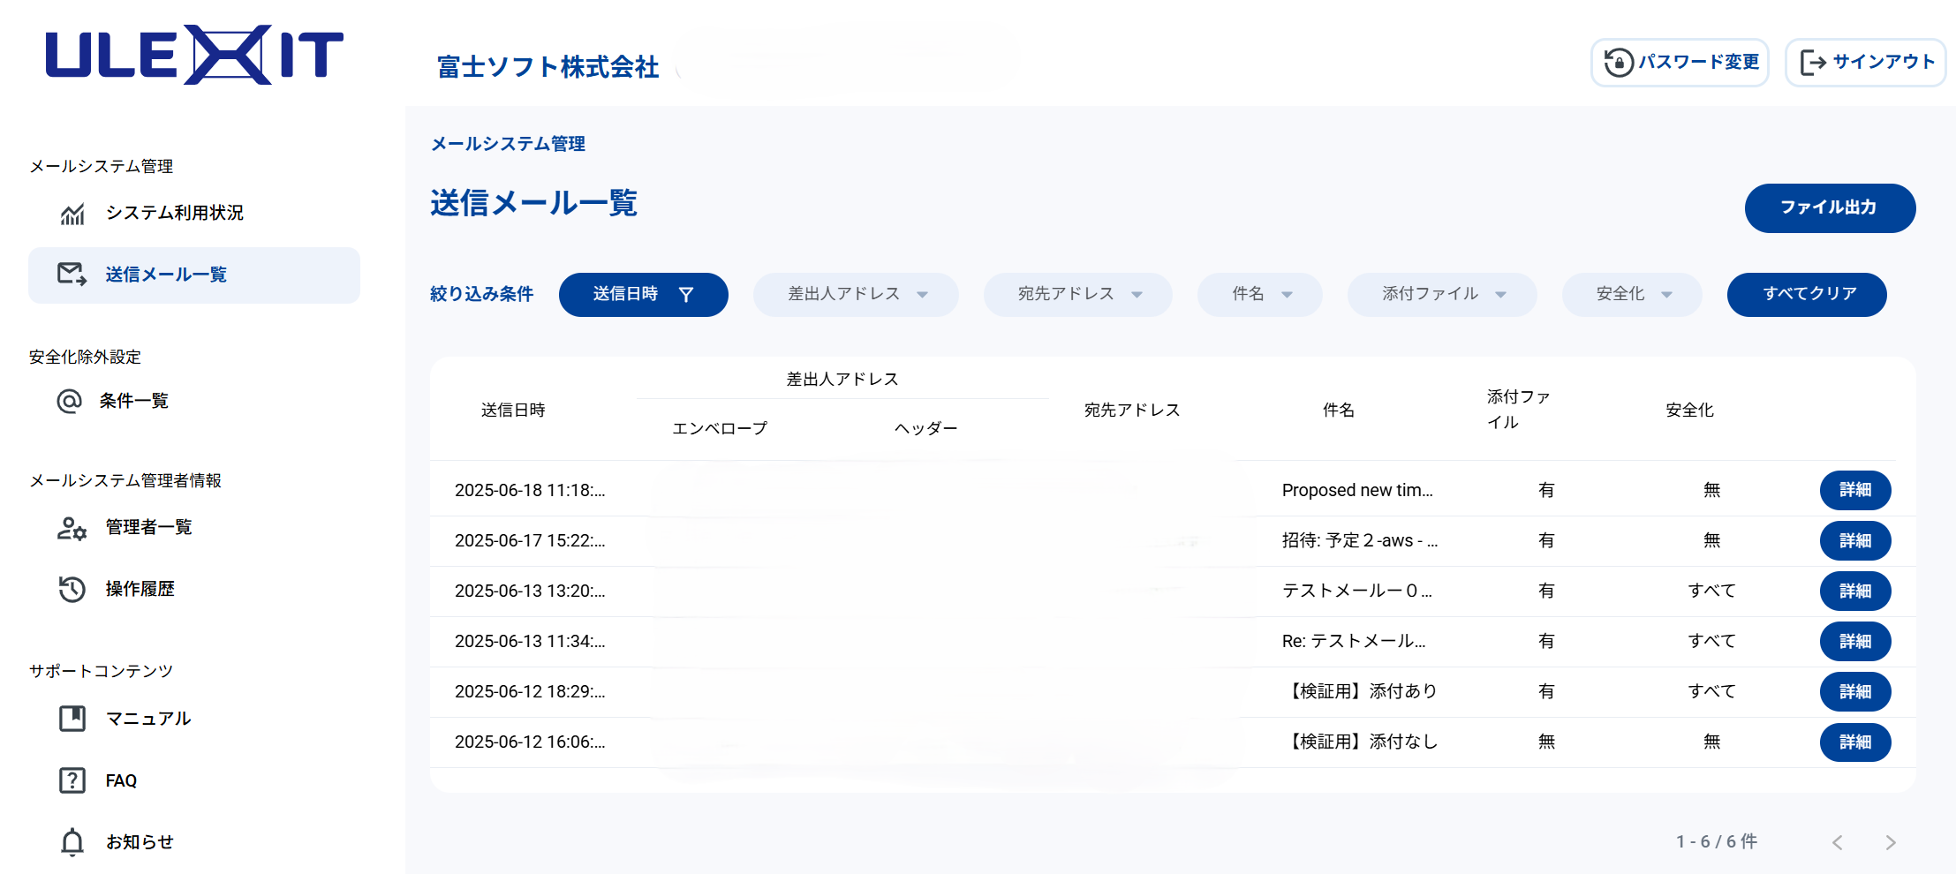
Task: Click subject Proposed new tim...
Action: coord(1357,490)
